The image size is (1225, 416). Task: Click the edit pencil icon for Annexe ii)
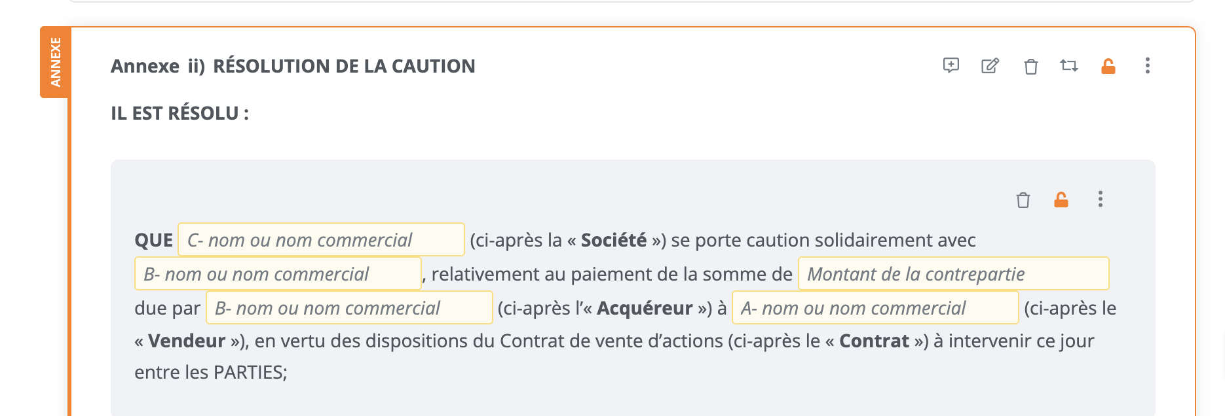[990, 65]
